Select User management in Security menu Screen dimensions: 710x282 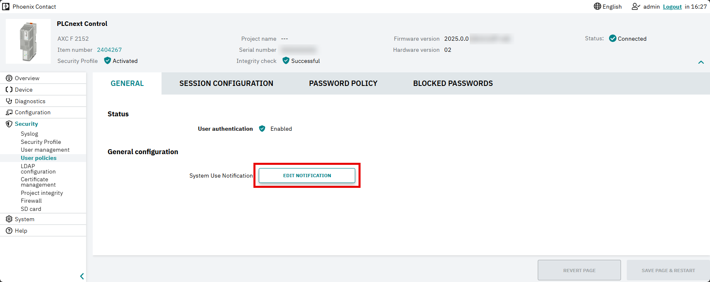45,150
